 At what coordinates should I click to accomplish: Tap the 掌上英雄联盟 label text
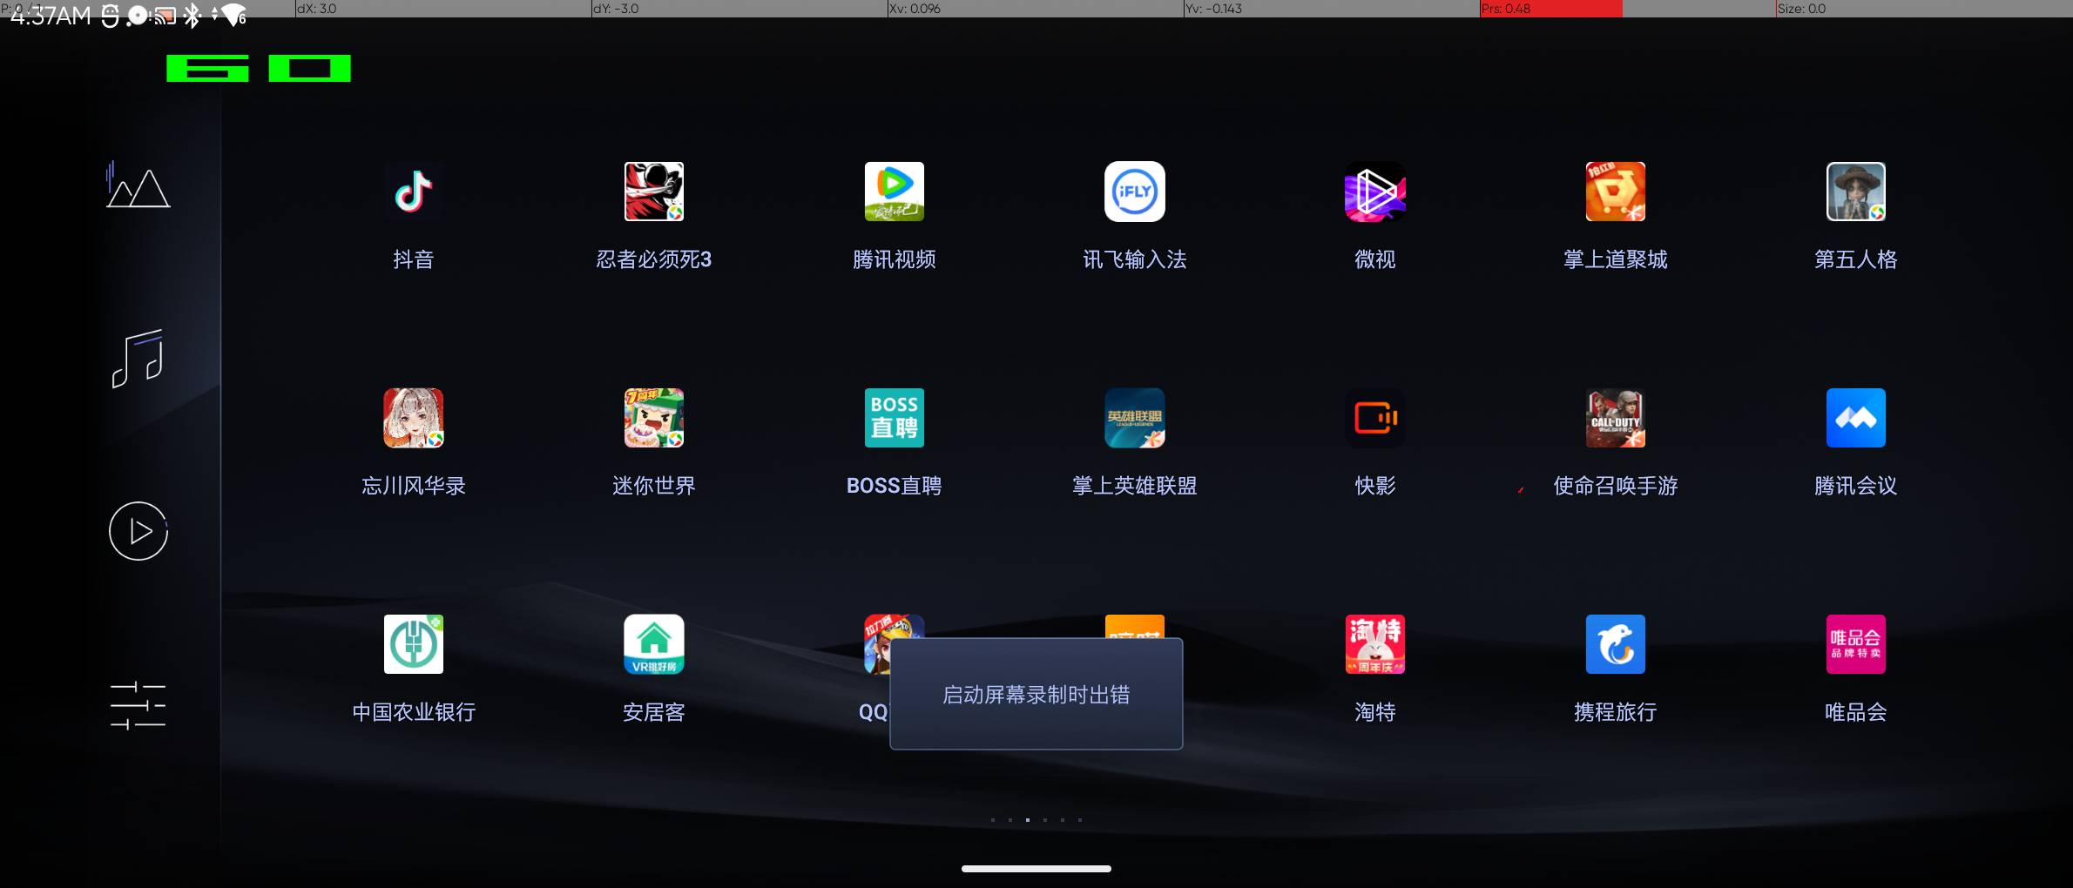point(1135,486)
